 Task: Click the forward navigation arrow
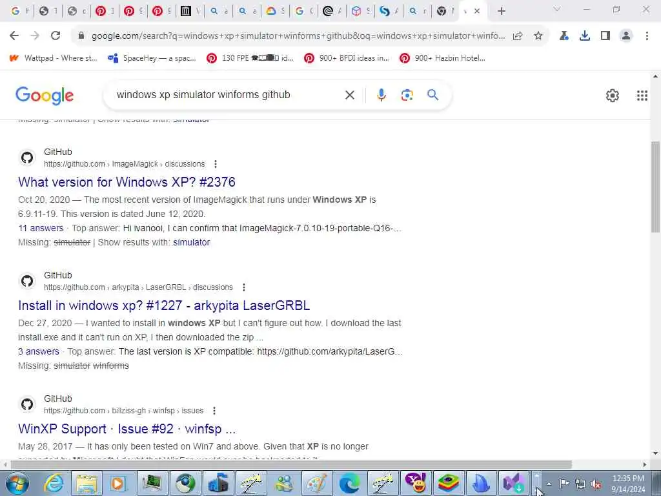[35, 36]
